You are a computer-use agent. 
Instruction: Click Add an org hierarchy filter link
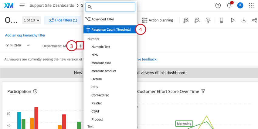pyautogui.click(x=25, y=35)
